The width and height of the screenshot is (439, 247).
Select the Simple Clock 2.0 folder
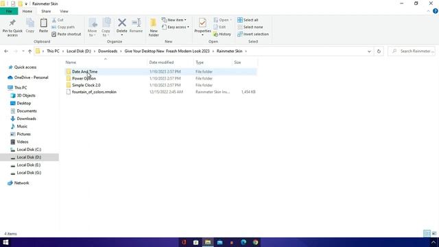[x=161, y=85]
